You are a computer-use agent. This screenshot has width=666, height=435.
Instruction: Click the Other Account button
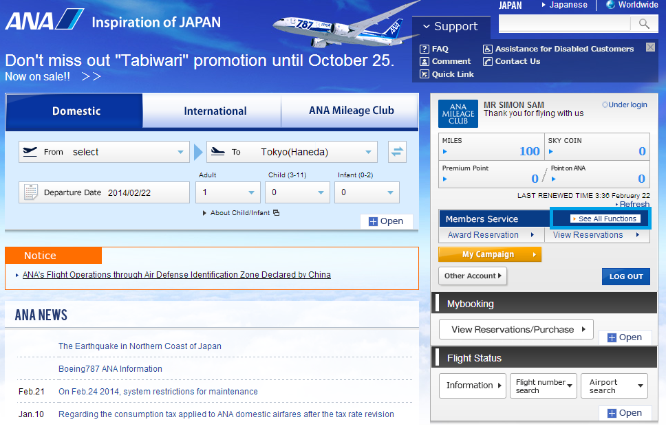pos(473,276)
